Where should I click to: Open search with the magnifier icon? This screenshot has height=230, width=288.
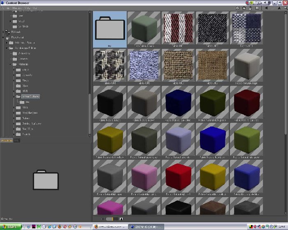click(x=286, y=8)
